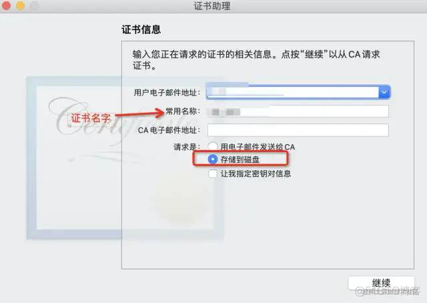Click the 继续 button

click(381, 284)
